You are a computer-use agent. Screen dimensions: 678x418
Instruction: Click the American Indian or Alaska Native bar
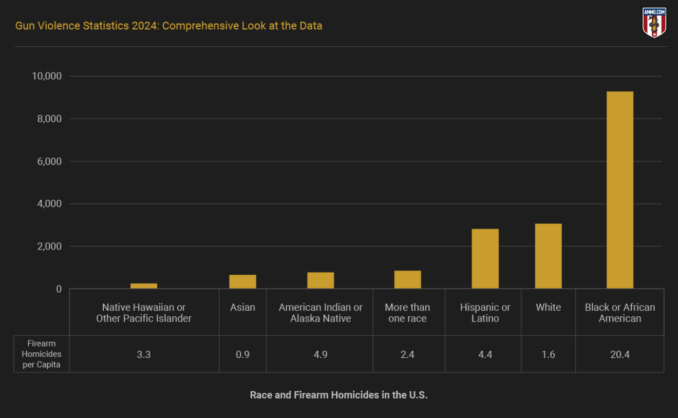pyautogui.click(x=321, y=280)
